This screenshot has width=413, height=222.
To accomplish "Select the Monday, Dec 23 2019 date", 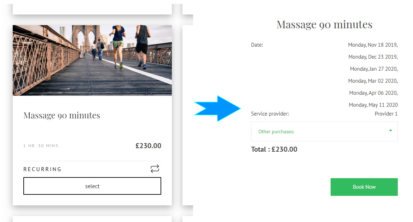I will tap(373, 57).
